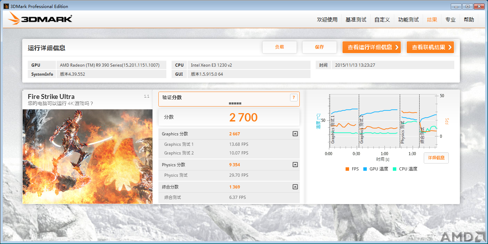This screenshot has height=244, width=488.
Task: Click 查看联机结果 online results button
Action: [x=430, y=47]
